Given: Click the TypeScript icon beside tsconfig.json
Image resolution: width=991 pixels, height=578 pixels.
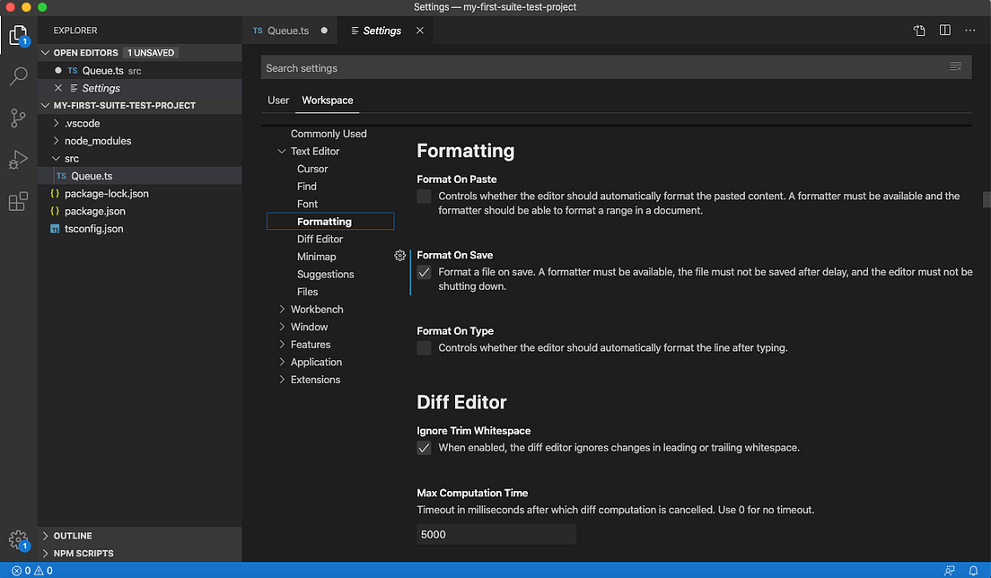Looking at the screenshot, I should pyautogui.click(x=55, y=229).
